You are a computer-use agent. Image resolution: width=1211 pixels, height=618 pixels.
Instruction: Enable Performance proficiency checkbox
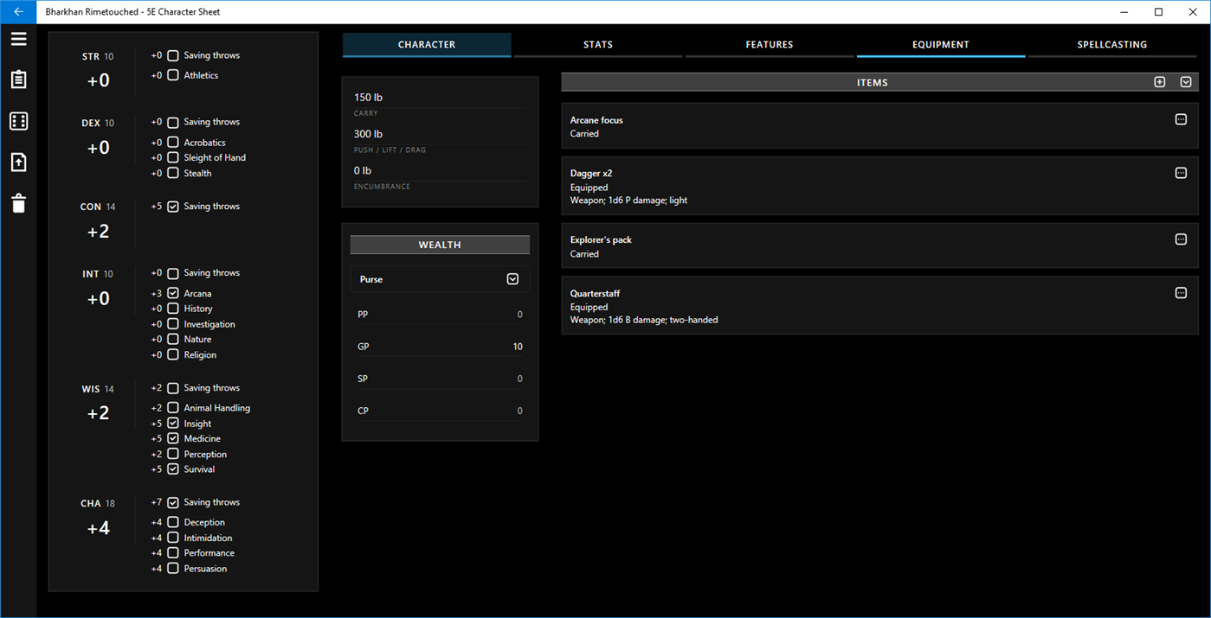point(173,553)
